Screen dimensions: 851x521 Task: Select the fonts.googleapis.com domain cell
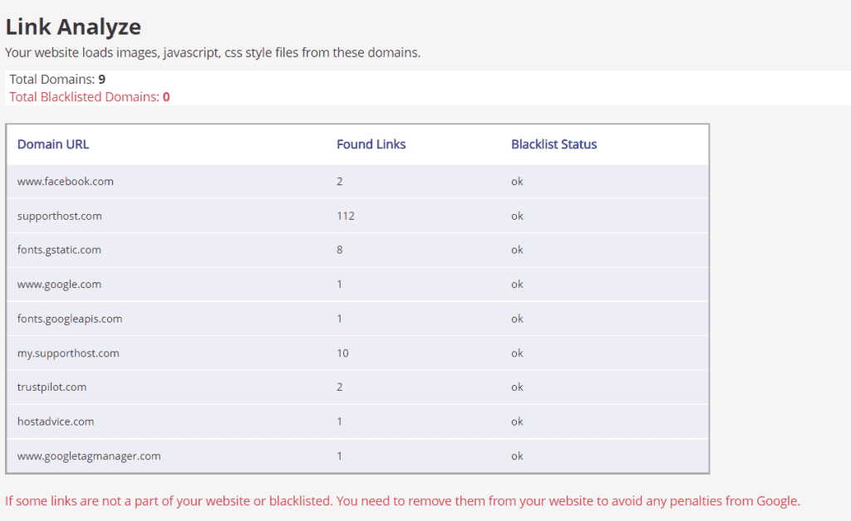(x=70, y=319)
